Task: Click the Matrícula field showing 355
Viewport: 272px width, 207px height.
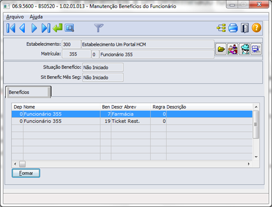Action: (77, 54)
